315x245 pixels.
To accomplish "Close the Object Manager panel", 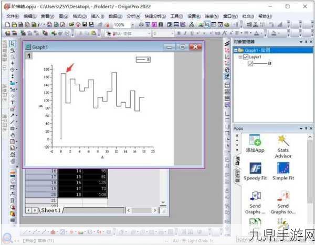I will tap(311, 42).
